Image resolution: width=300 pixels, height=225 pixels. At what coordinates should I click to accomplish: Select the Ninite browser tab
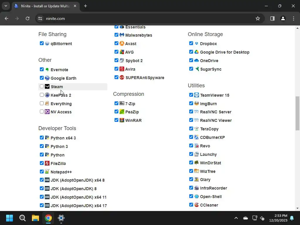pos(46,6)
